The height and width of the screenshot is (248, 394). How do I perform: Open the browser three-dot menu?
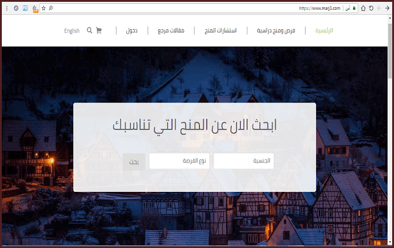click(7, 9)
